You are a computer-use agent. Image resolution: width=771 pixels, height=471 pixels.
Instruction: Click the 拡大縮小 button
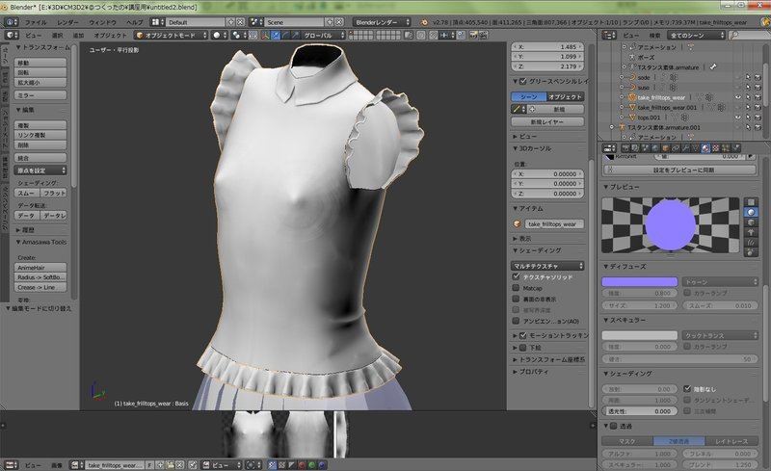40,83
